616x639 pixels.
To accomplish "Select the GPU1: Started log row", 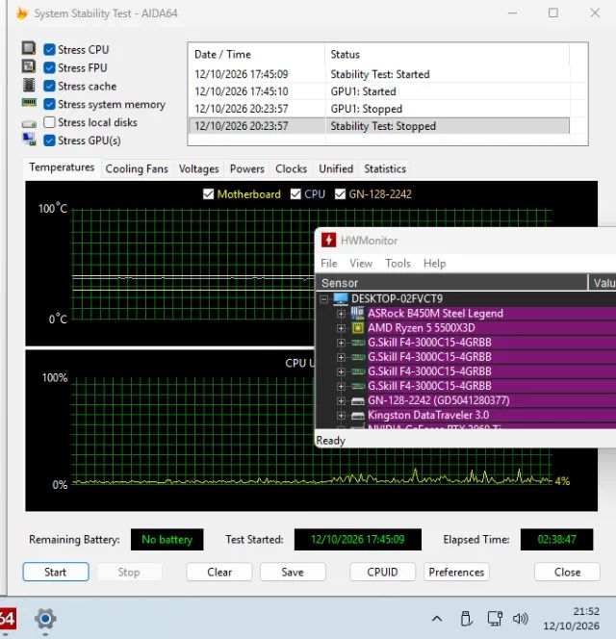I will [379, 91].
